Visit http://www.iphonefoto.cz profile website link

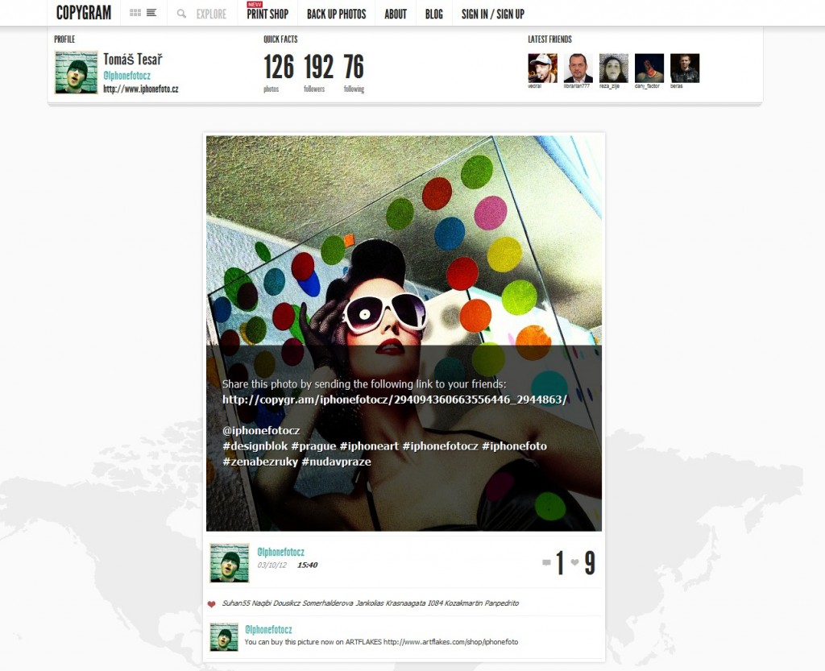(140, 89)
